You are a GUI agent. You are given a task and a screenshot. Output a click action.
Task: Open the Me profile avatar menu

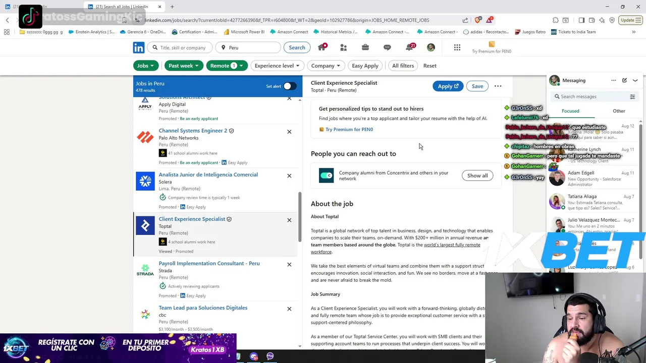tap(430, 47)
